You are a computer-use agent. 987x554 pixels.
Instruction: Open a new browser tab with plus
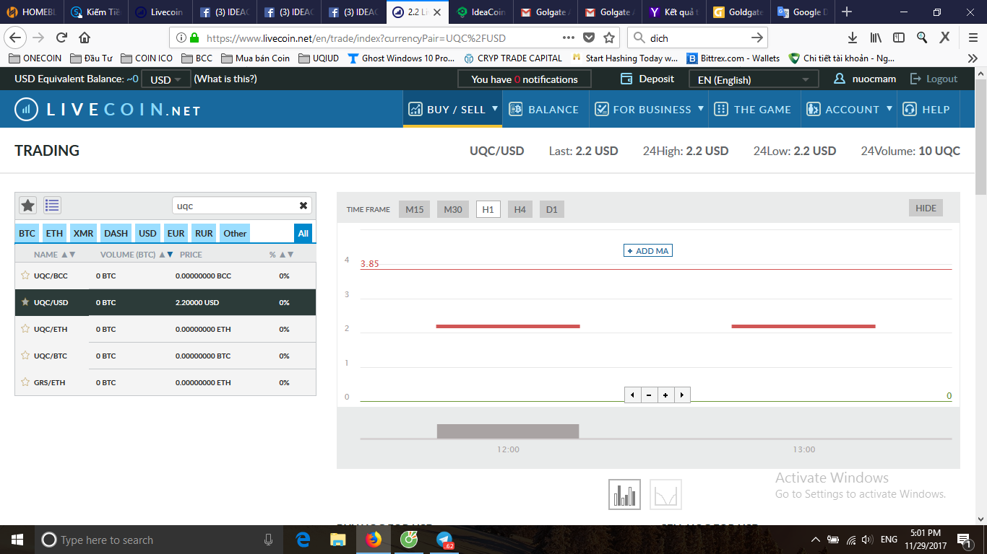[x=847, y=12]
